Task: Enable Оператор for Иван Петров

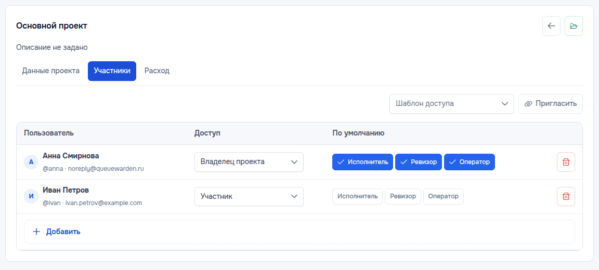Action: tap(443, 196)
